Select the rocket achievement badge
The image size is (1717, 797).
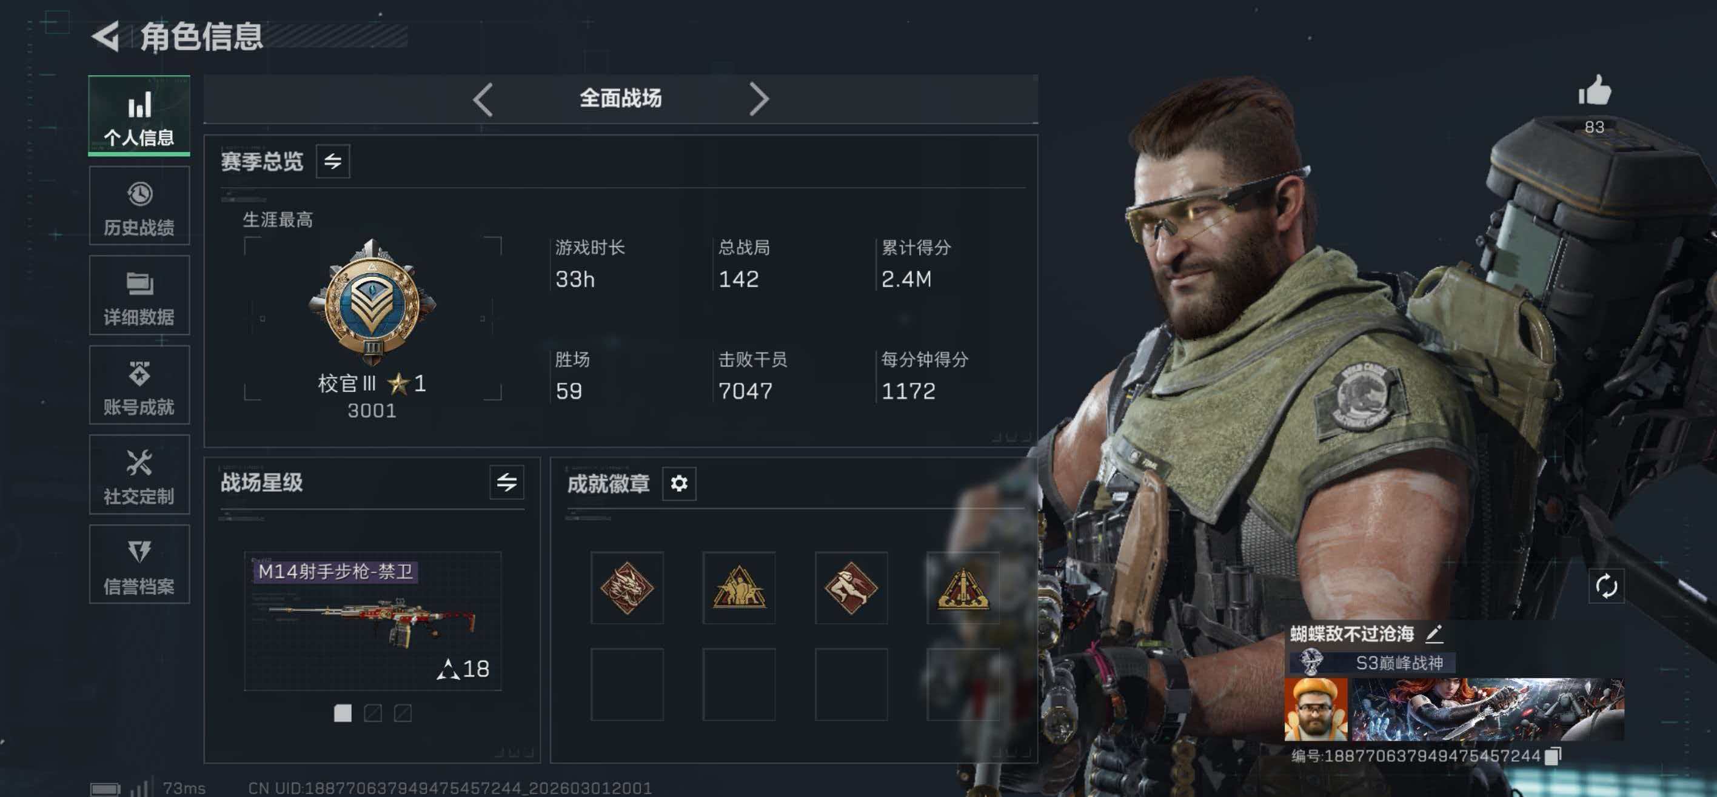(x=963, y=587)
